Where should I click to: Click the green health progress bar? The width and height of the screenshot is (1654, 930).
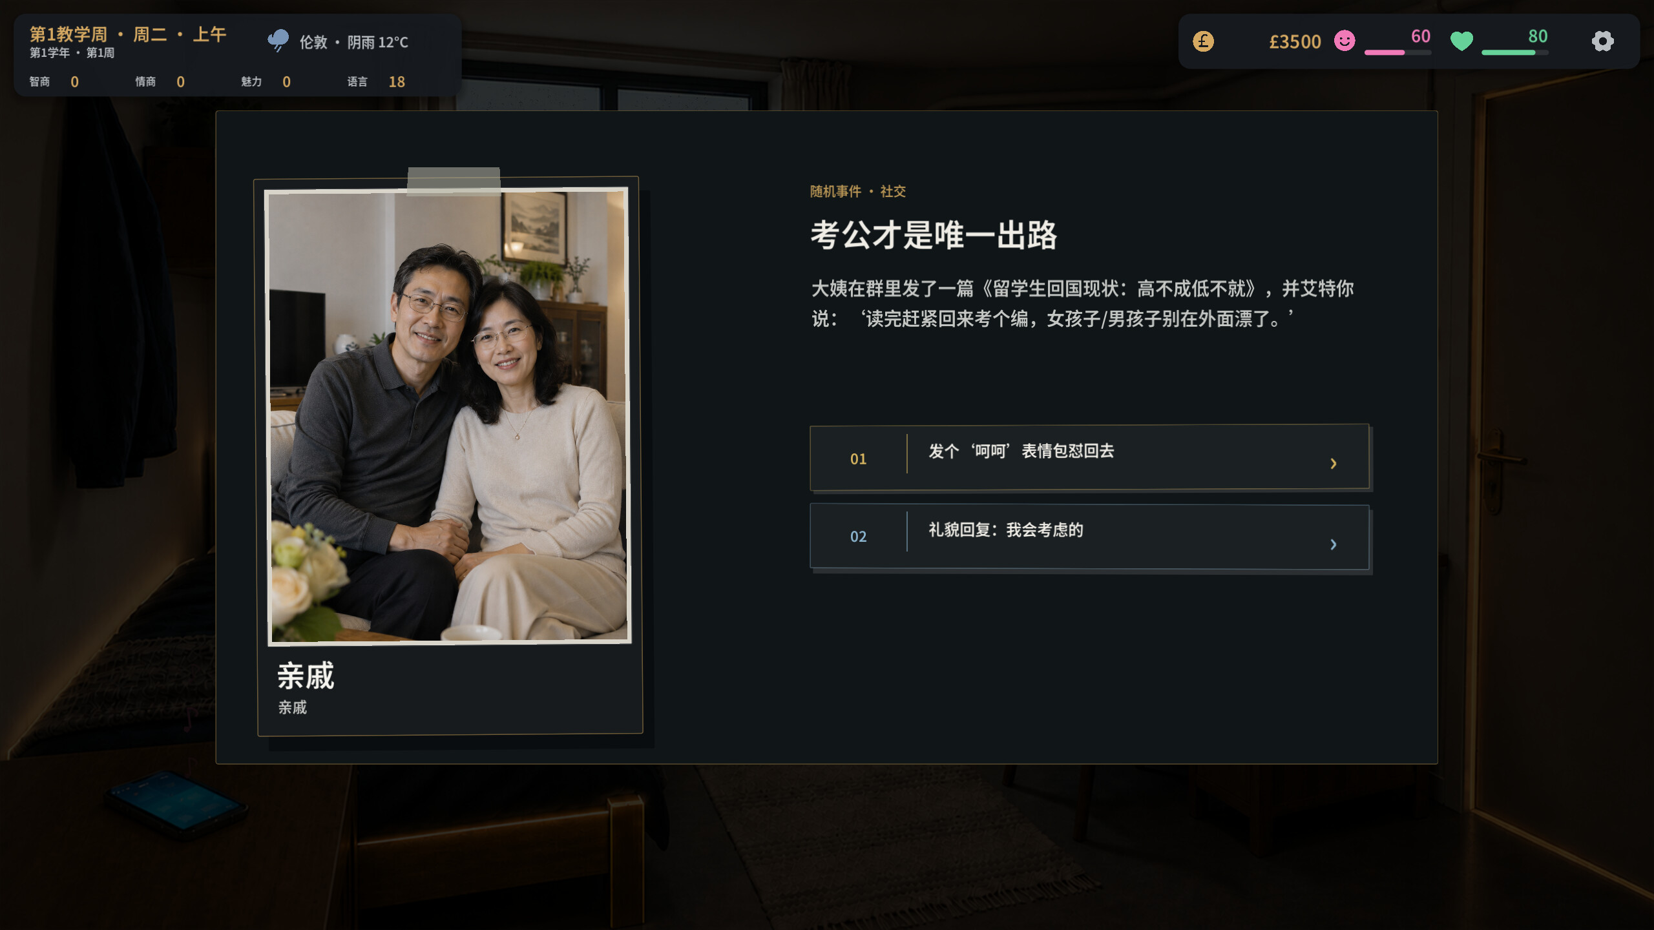tap(1515, 52)
